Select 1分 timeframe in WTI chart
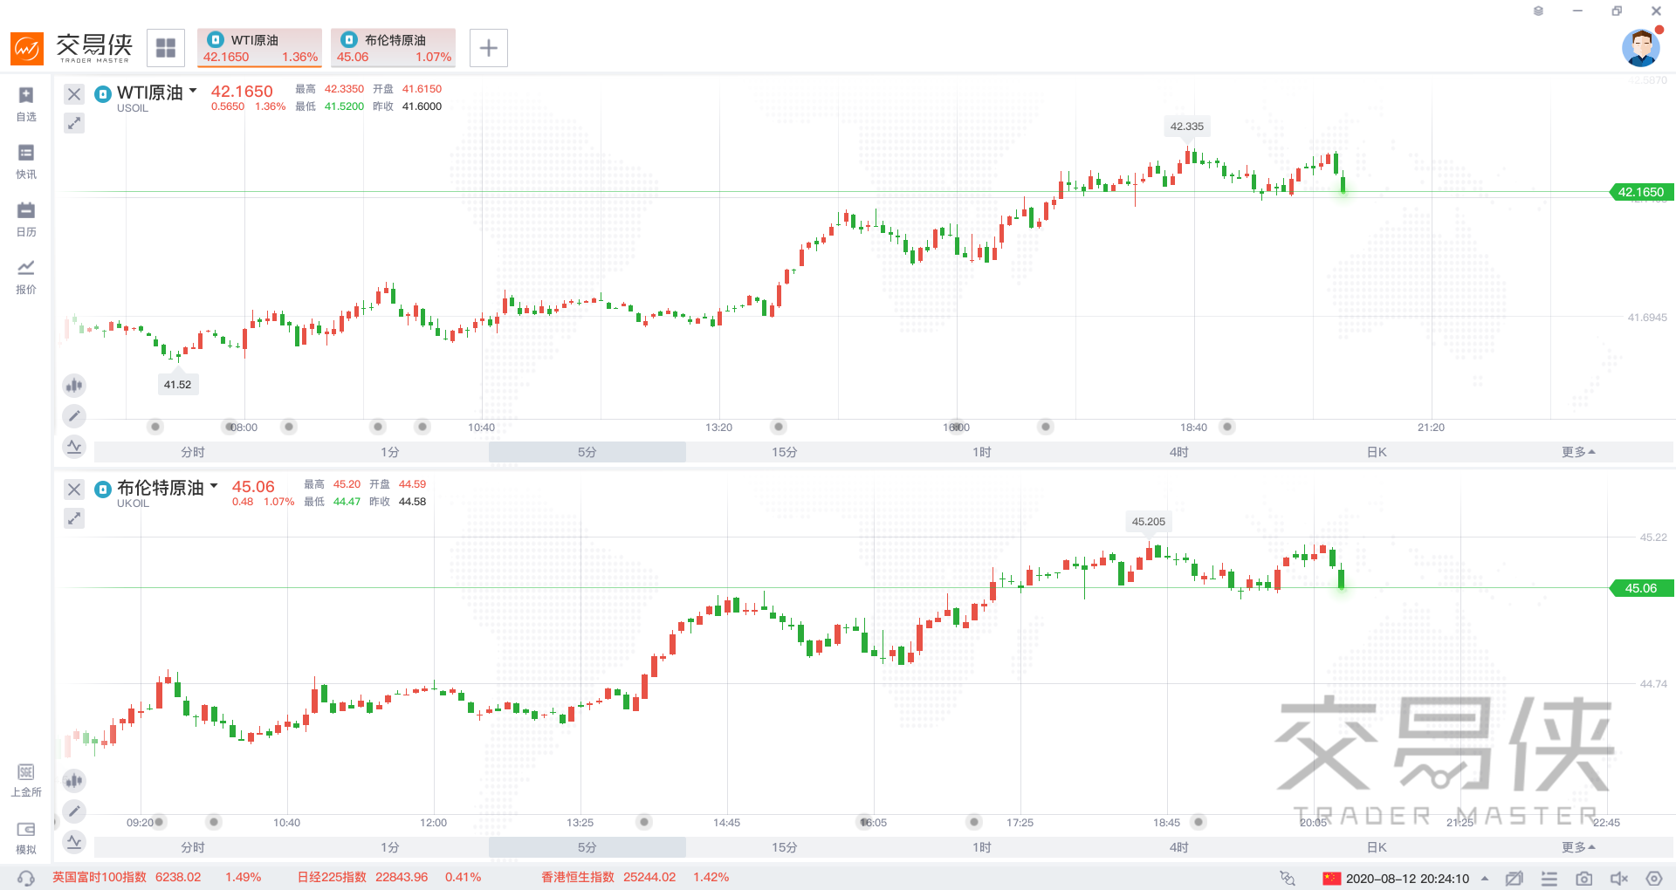 [390, 452]
